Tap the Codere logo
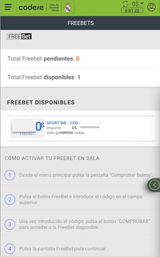The width and height of the screenshot is (160, 257). click(31, 8)
